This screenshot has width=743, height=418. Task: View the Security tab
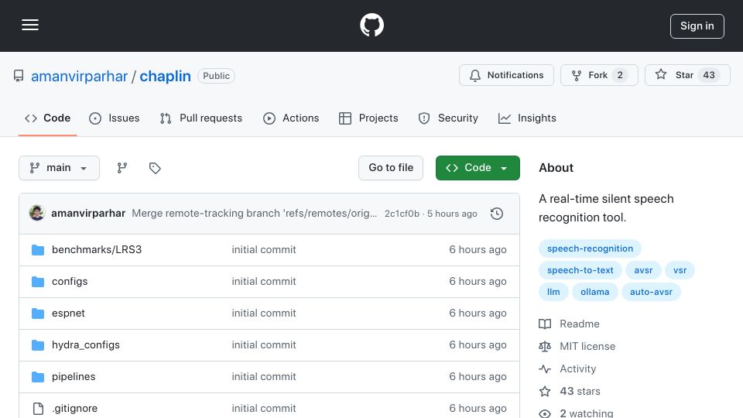tap(448, 118)
